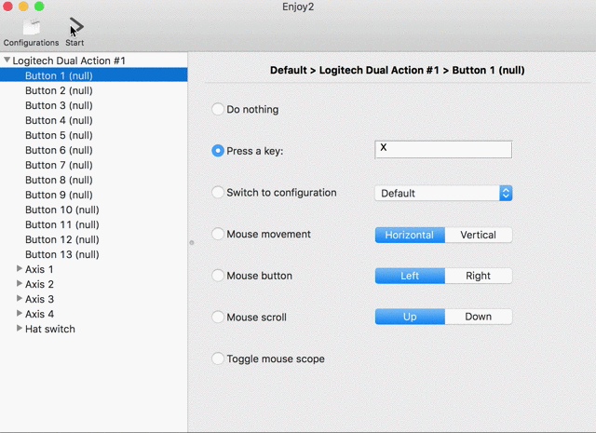The image size is (596, 433).
Task: Click the Hat switch tree row label
Action: [50, 329]
